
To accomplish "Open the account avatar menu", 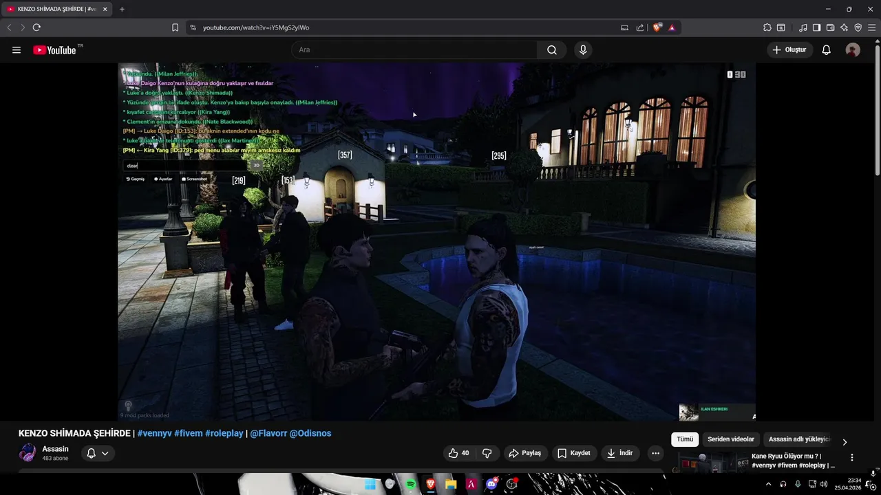I will point(853,50).
